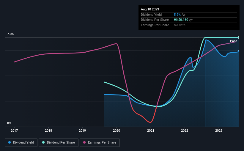Click the Past label on chart
This screenshot has height=151, width=244.
[233, 41]
